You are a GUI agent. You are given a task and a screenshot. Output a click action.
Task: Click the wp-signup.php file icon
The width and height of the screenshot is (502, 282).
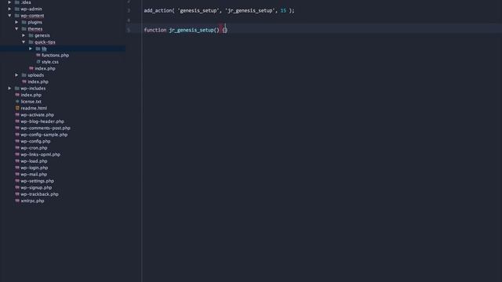coord(17,187)
